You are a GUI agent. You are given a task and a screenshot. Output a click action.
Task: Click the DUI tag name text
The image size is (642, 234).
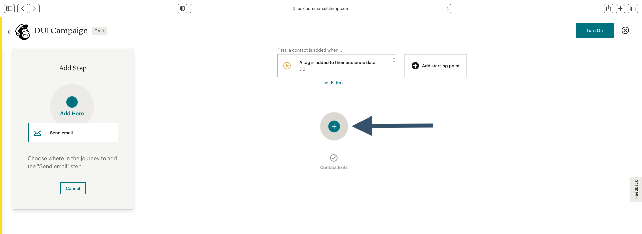click(303, 69)
